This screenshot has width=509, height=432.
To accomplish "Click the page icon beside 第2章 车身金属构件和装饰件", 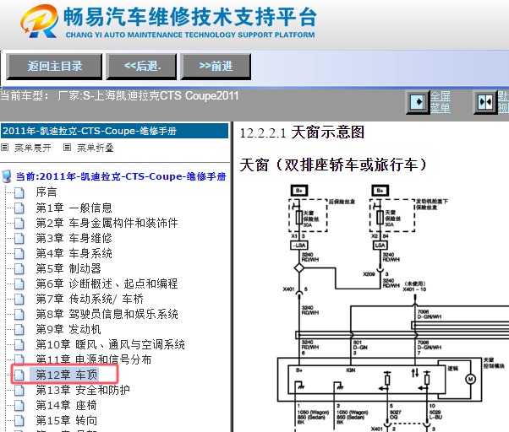I will click(x=19, y=223).
